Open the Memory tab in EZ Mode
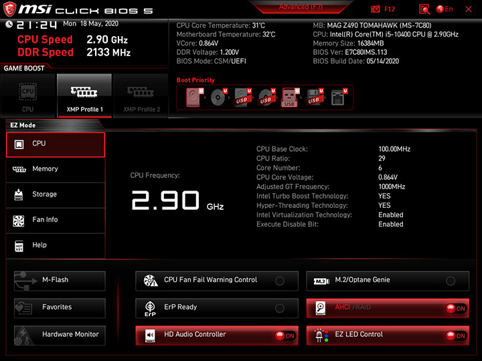The image size is (482, 361). click(56, 170)
